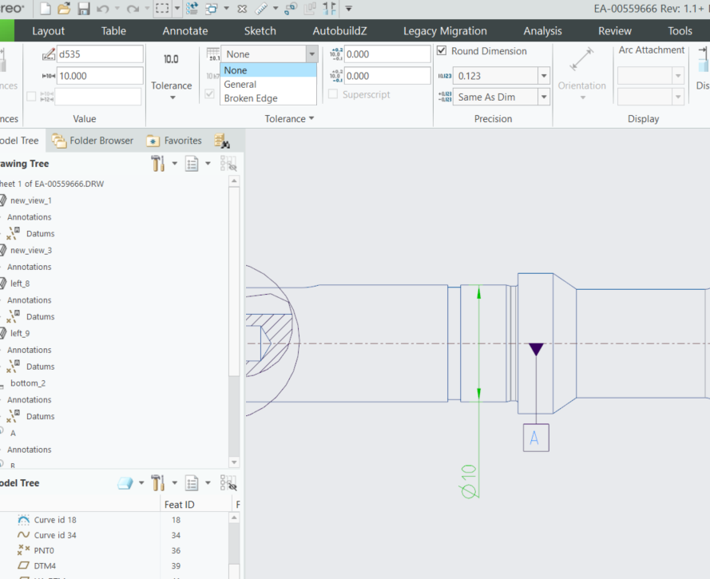This screenshot has width=710, height=579.
Task: Expand the Same As Dim dropdown
Action: coord(544,97)
